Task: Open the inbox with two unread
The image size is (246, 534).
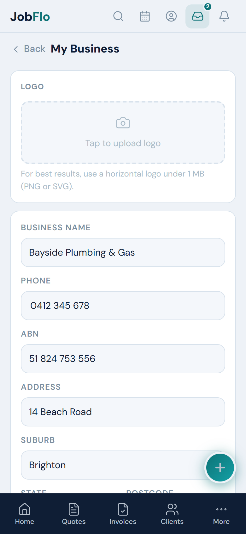Action: [197, 16]
